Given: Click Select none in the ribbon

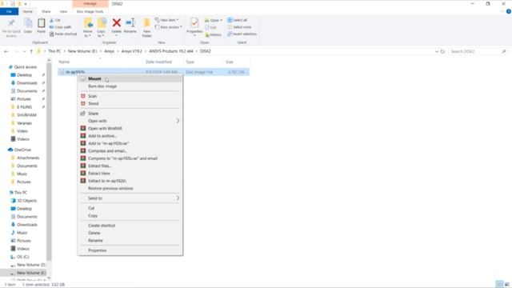Looking at the screenshot, I should [239, 27].
